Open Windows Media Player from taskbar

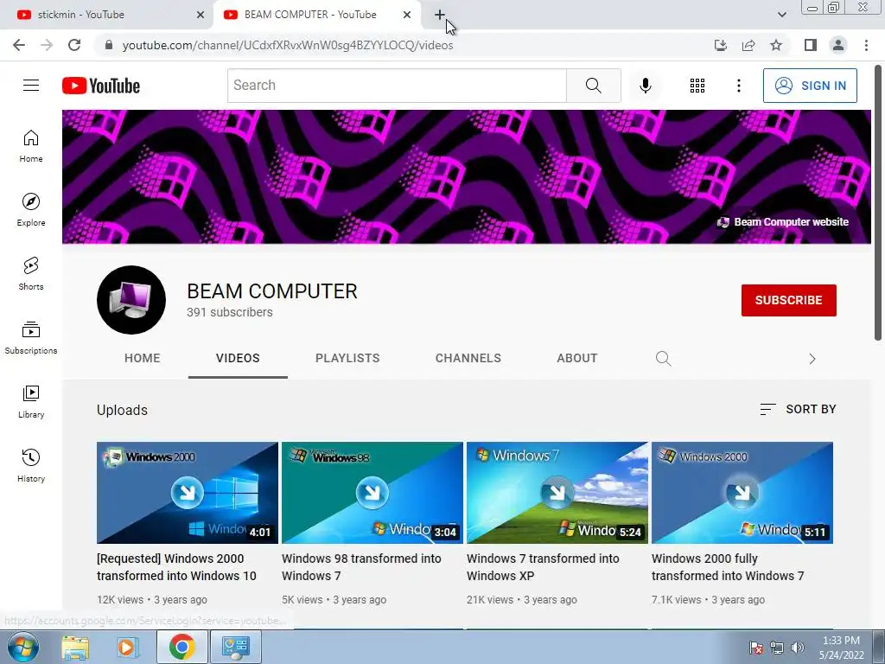coord(126,647)
